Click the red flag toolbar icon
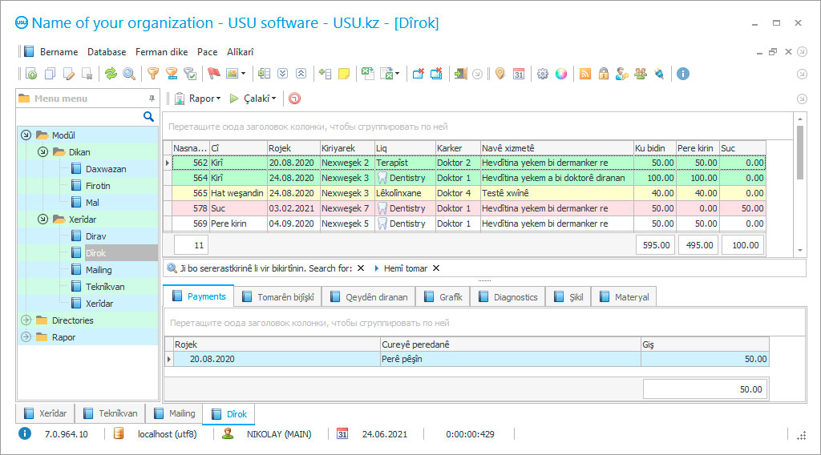 pyautogui.click(x=213, y=74)
